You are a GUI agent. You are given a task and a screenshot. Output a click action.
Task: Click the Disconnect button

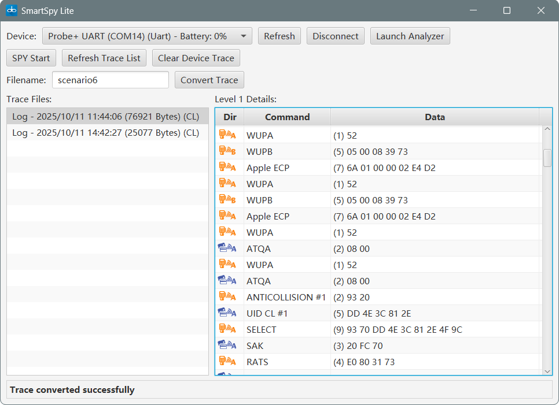point(336,36)
